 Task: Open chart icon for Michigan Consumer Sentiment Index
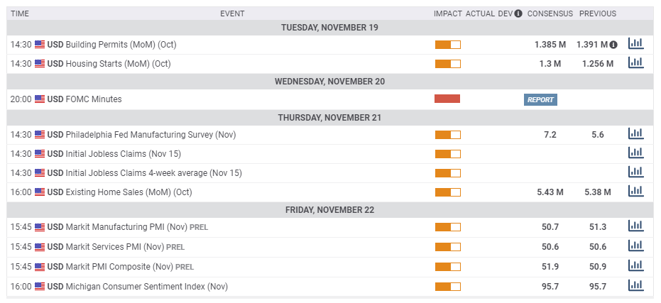635,285
